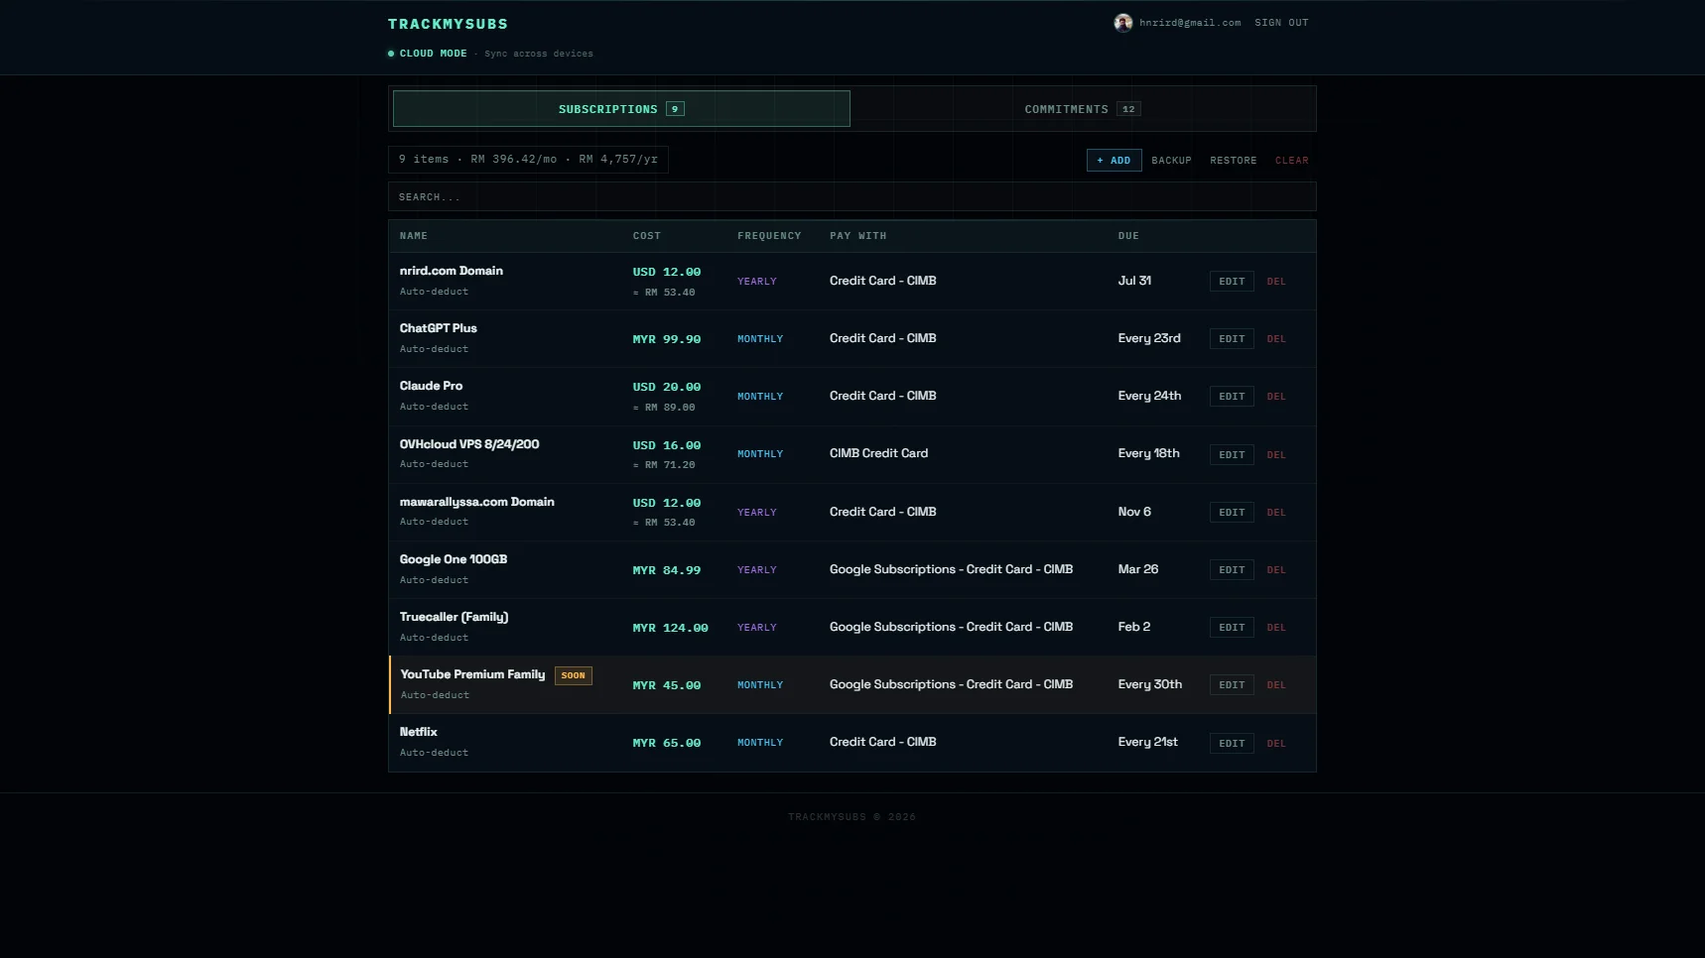This screenshot has height=958, width=1705.
Task: Delete the Netflix subscription
Action: (1276, 744)
